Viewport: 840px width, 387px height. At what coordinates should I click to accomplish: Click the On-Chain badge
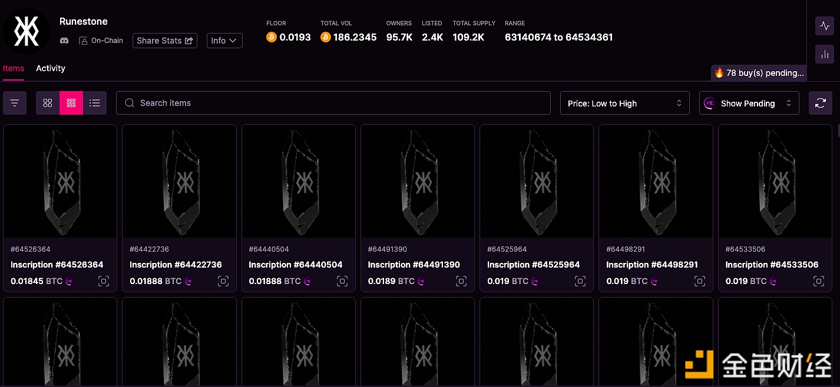pyautogui.click(x=101, y=41)
